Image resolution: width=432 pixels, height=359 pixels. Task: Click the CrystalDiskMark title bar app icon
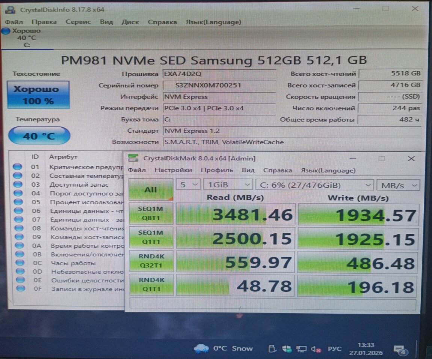(133, 159)
